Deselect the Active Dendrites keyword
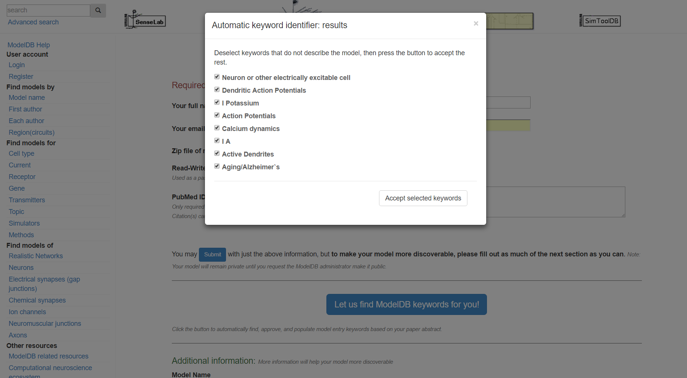687x378 pixels. click(x=217, y=154)
